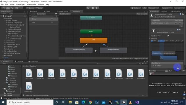Screen dimensions: 186x105
Task: Collapse the PlayerCanvas hierarchy item
Action: click(5, 21)
